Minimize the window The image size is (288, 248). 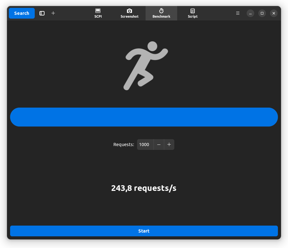(x=250, y=13)
